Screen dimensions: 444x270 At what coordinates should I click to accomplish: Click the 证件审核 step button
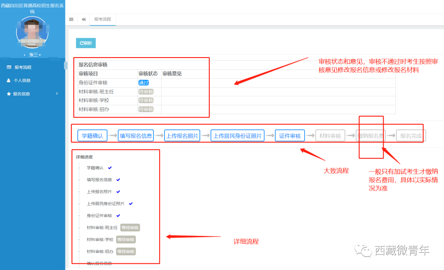click(290, 136)
